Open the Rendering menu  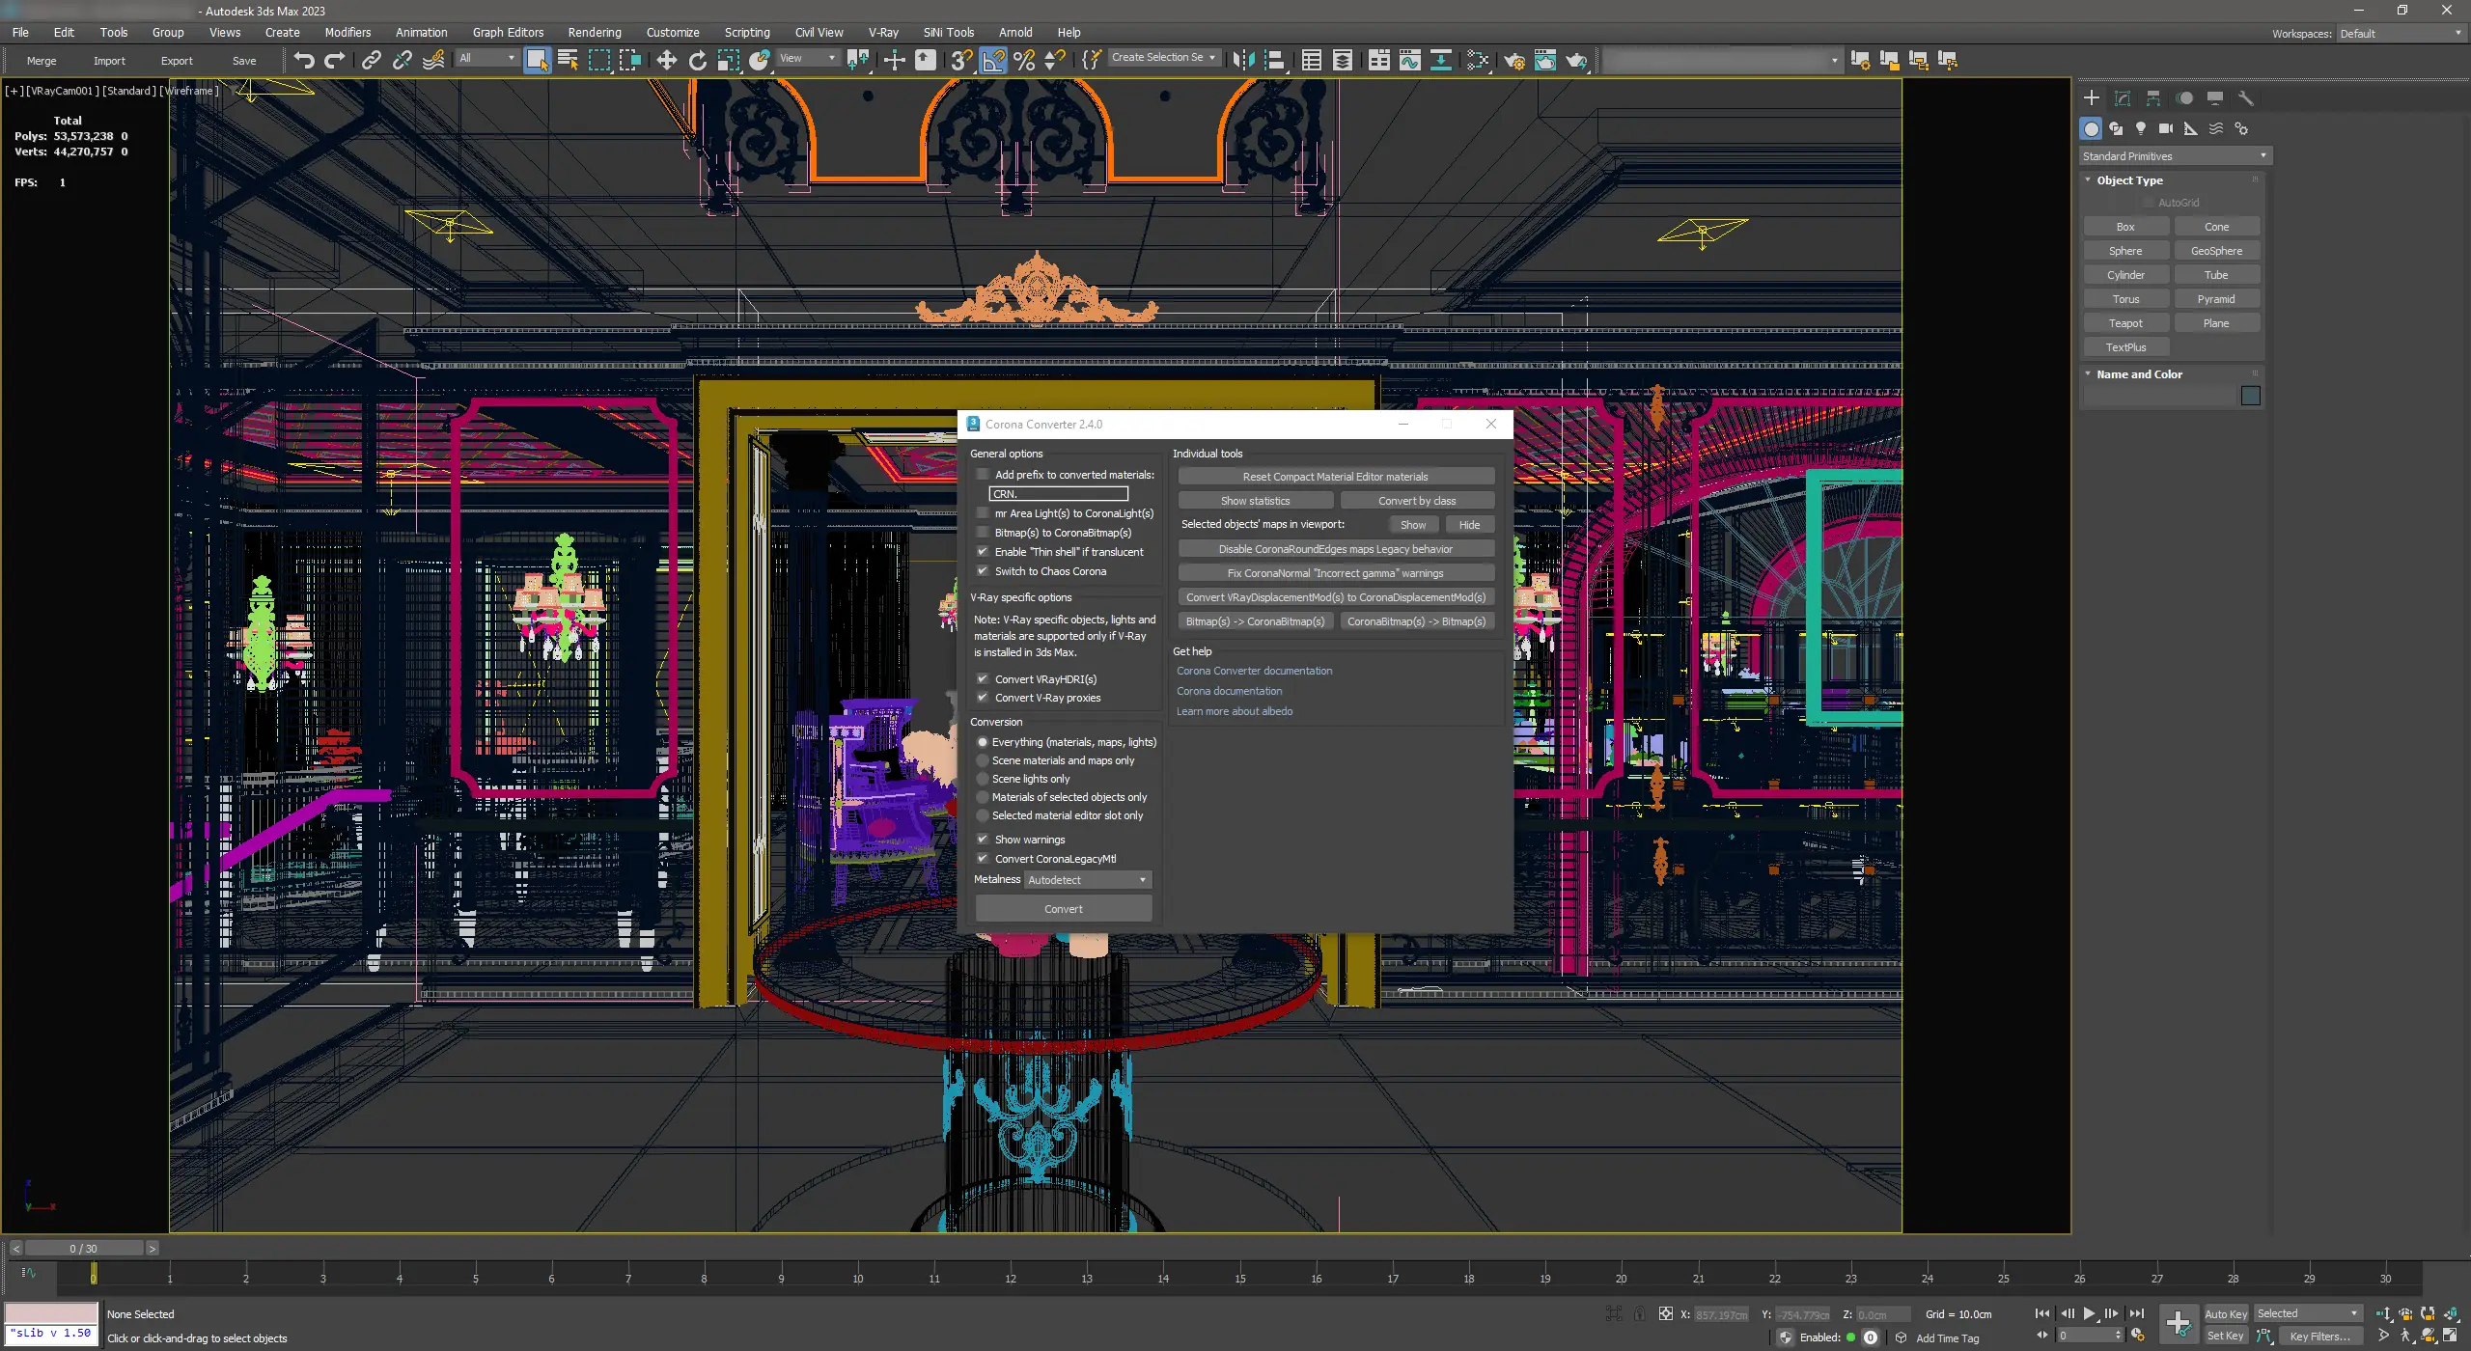[594, 32]
